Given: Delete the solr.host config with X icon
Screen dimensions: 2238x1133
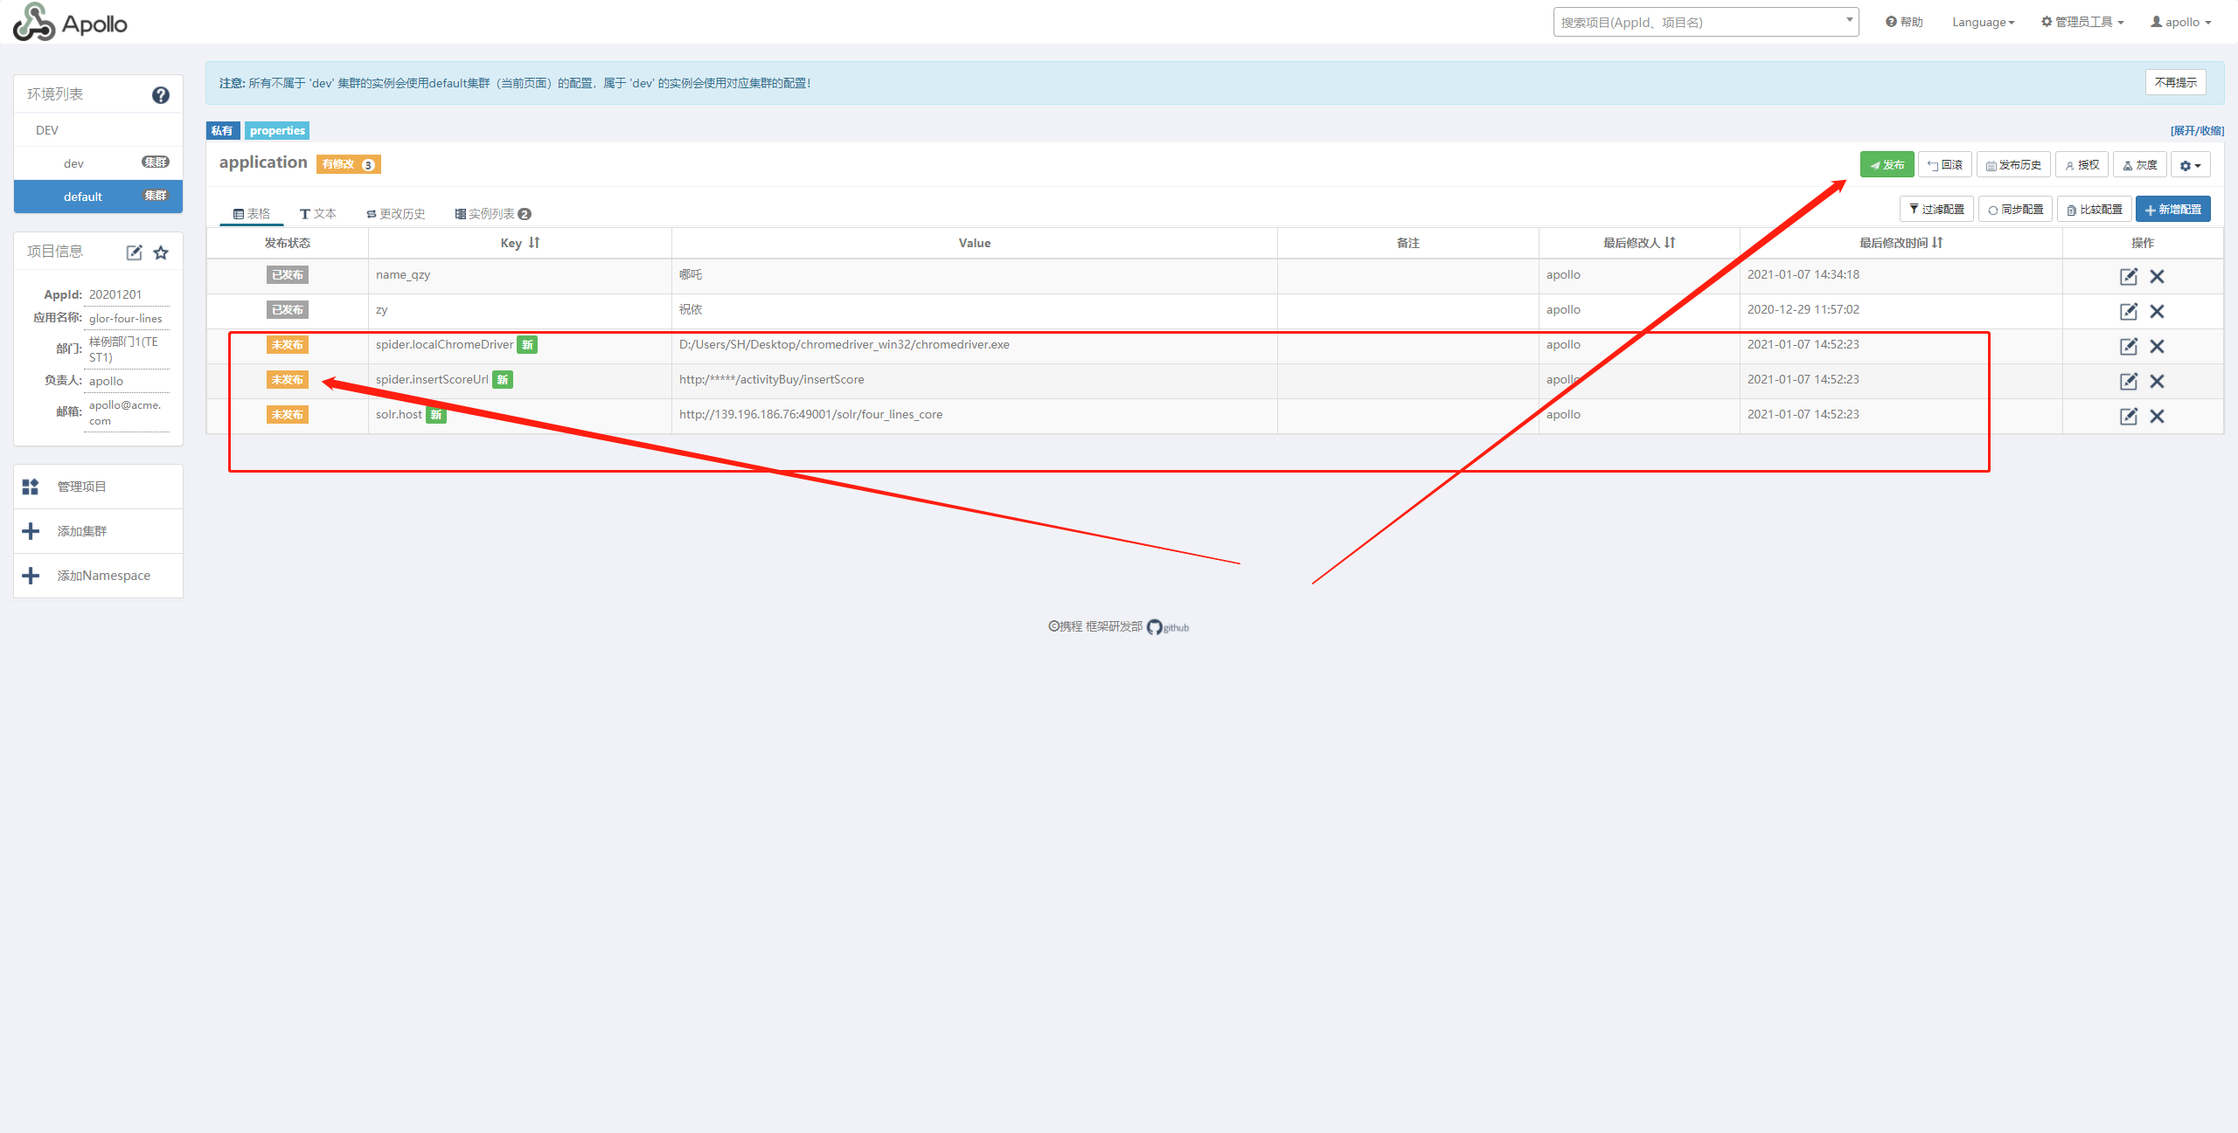Looking at the screenshot, I should pos(2157,416).
